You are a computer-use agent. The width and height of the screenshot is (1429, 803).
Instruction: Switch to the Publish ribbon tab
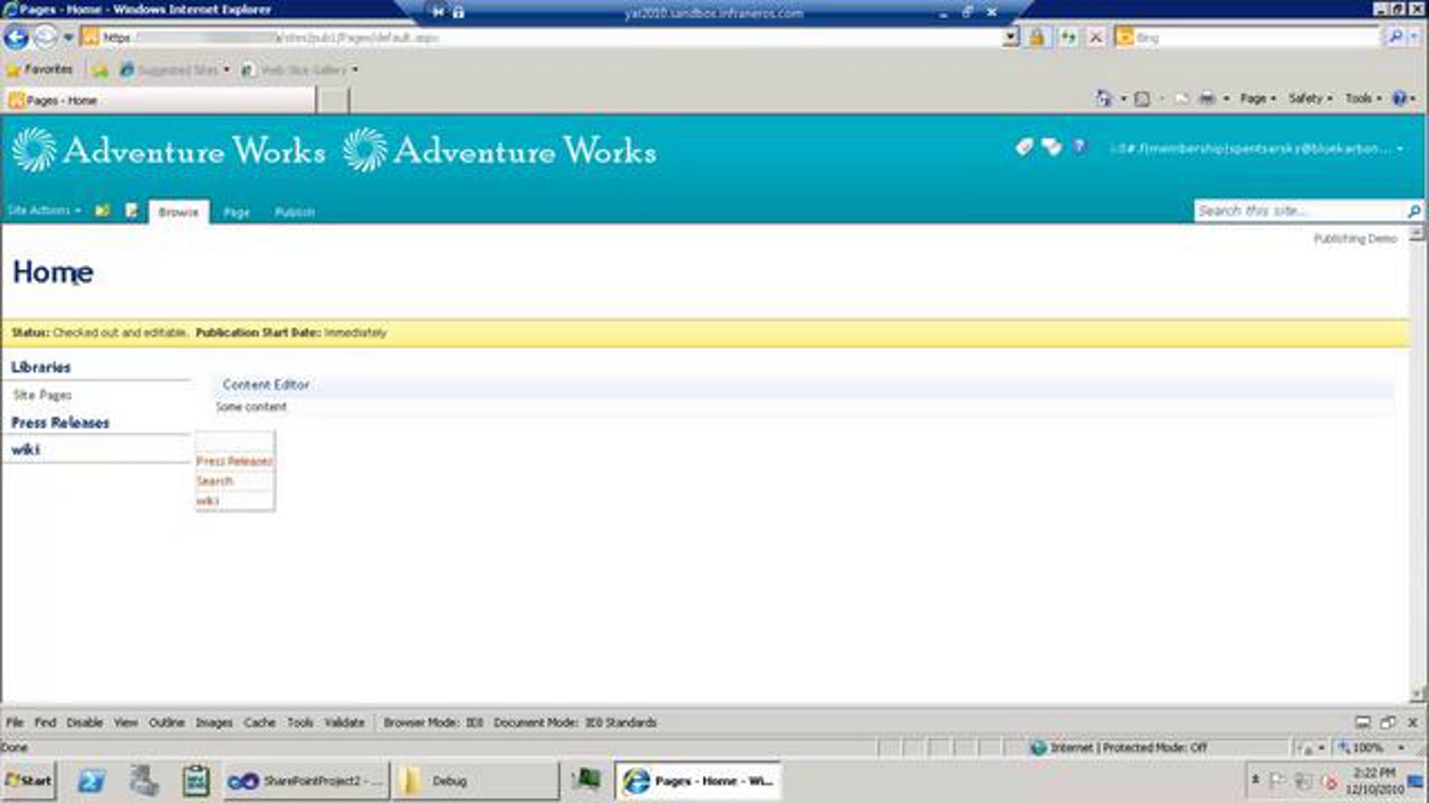(295, 212)
